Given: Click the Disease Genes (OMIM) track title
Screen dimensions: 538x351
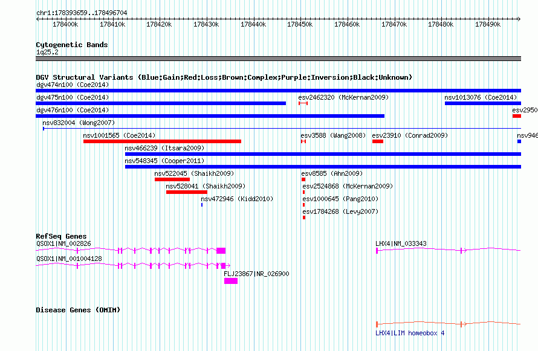Looking at the screenshot, I should click(x=78, y=310).
